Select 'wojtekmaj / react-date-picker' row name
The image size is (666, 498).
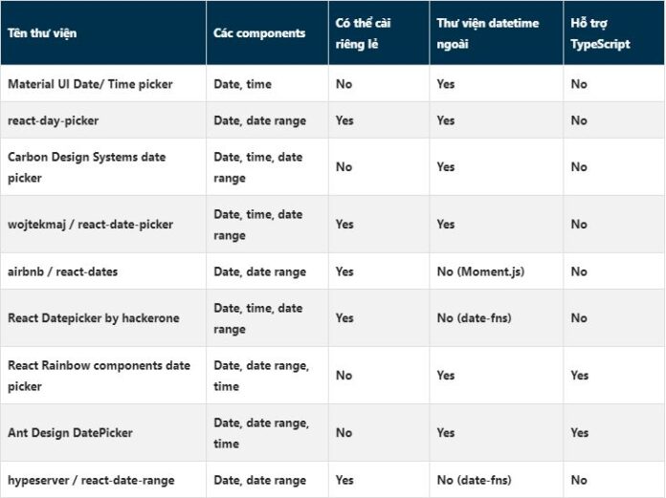[x=90, y=225]
